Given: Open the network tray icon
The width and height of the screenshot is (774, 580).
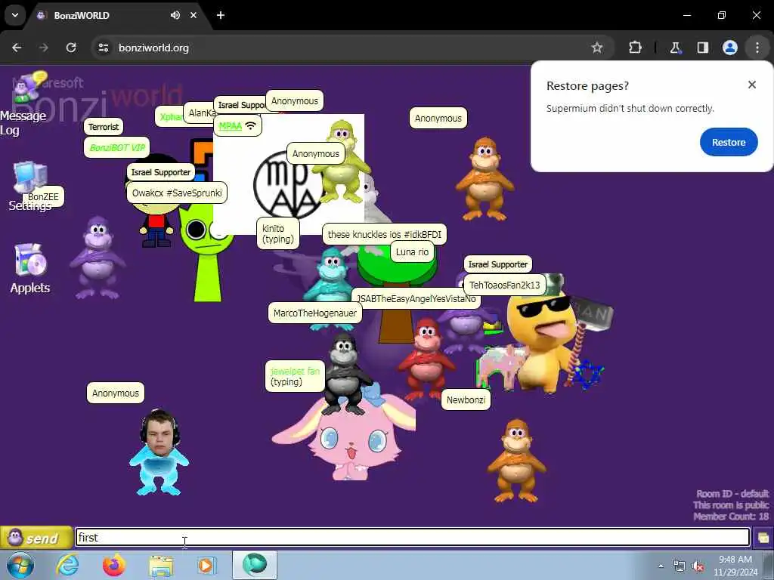Looking at the screenshot, I should tap(680, 566).
